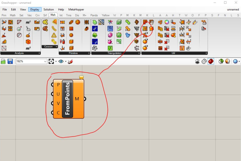Image resolution: width=241 pixels, height=161 pixels.
Task: Switch to the Crv ribbon tab
Action: click(x=38, y=15)
